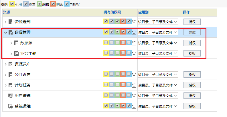227x117 pixels.
Task: Click the 资源定制 row icon
Action: [x=10, y=22]
